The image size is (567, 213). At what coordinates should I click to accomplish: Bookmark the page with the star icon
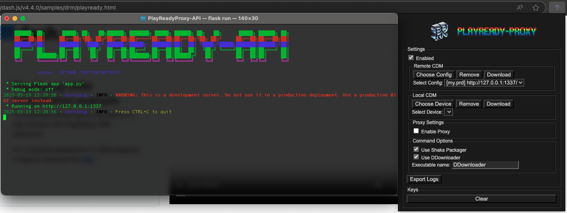535,8
